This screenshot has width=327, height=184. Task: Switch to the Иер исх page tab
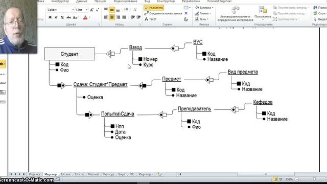click(x=34, y=174)
